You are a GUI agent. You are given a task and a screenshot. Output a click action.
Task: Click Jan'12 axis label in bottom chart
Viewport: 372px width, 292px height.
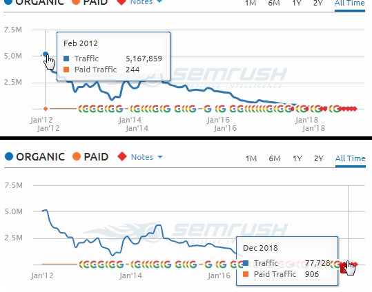click(42, 275)
